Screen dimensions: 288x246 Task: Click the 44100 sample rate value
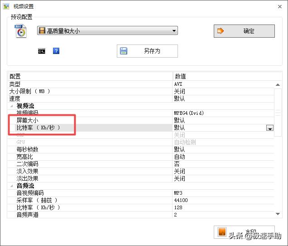click(x=181, y=200)
